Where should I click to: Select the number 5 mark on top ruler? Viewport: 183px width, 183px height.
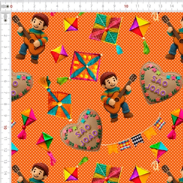coord(68,6)
